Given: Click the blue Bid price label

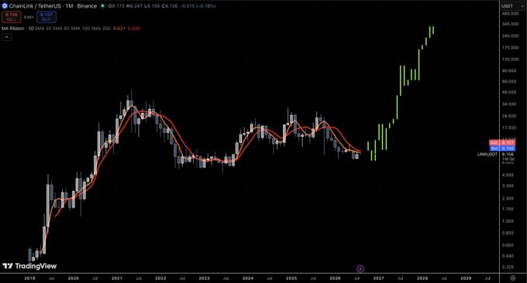Looking at the screenshot, I should 501,148.
